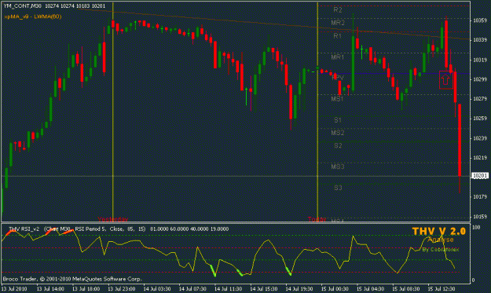Screen dimensions: 491x293
Task: Click the 10319 price axis value
Action: pyautogui.click(x=480, y=60)
